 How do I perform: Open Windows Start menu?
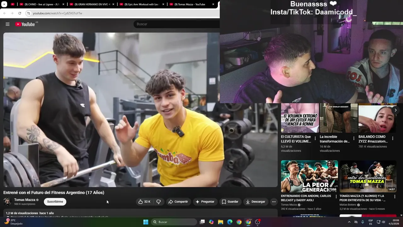coord(146,222)
